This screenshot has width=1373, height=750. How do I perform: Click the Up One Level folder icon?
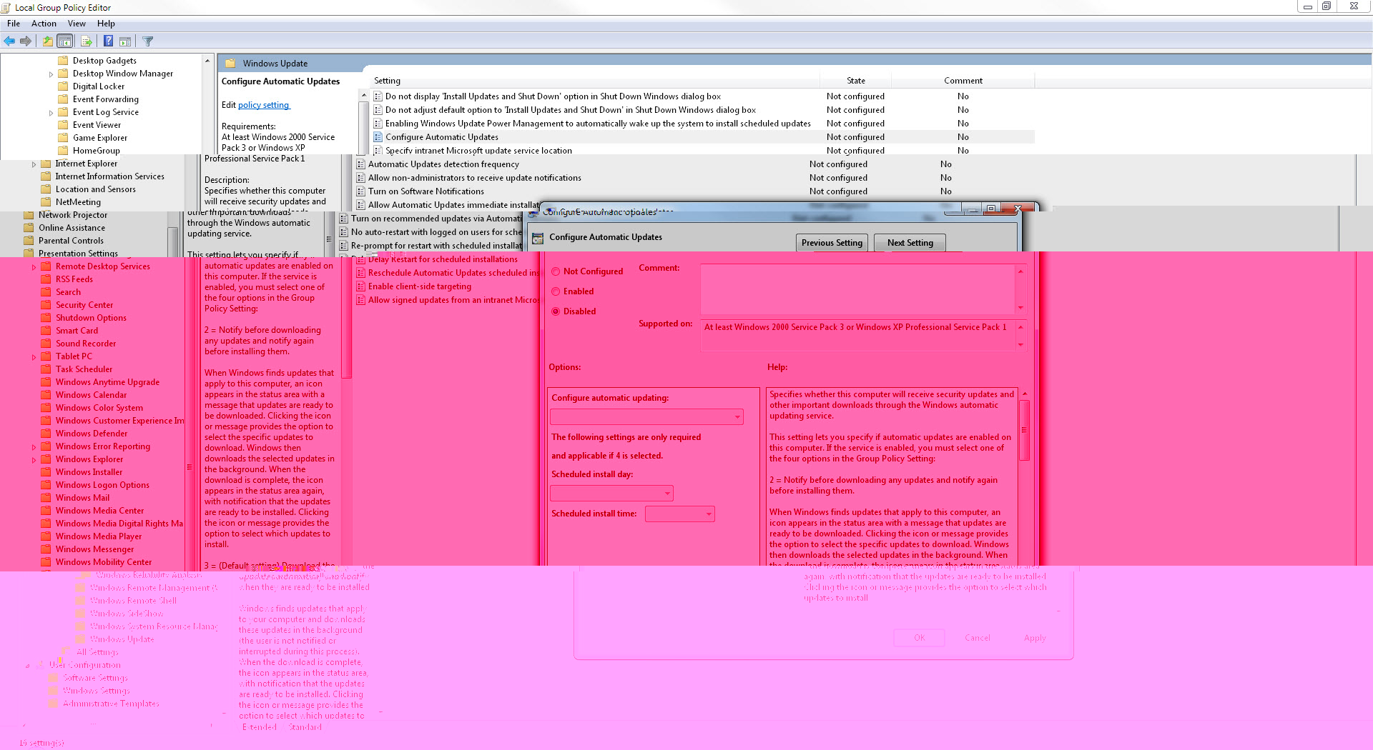point(47,41)
